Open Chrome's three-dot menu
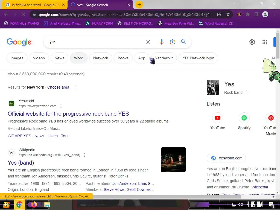This screenshot has height=210, width=280. click(x=274, y=14)
